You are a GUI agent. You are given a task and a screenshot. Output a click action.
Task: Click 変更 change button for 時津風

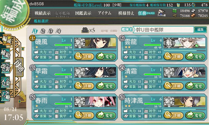pos(195,115)
